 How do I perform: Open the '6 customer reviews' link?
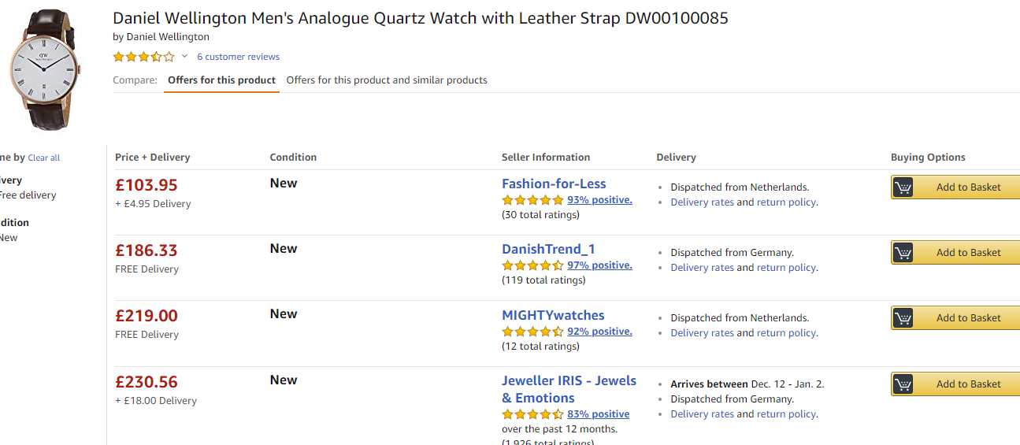(x=238, y=57)
